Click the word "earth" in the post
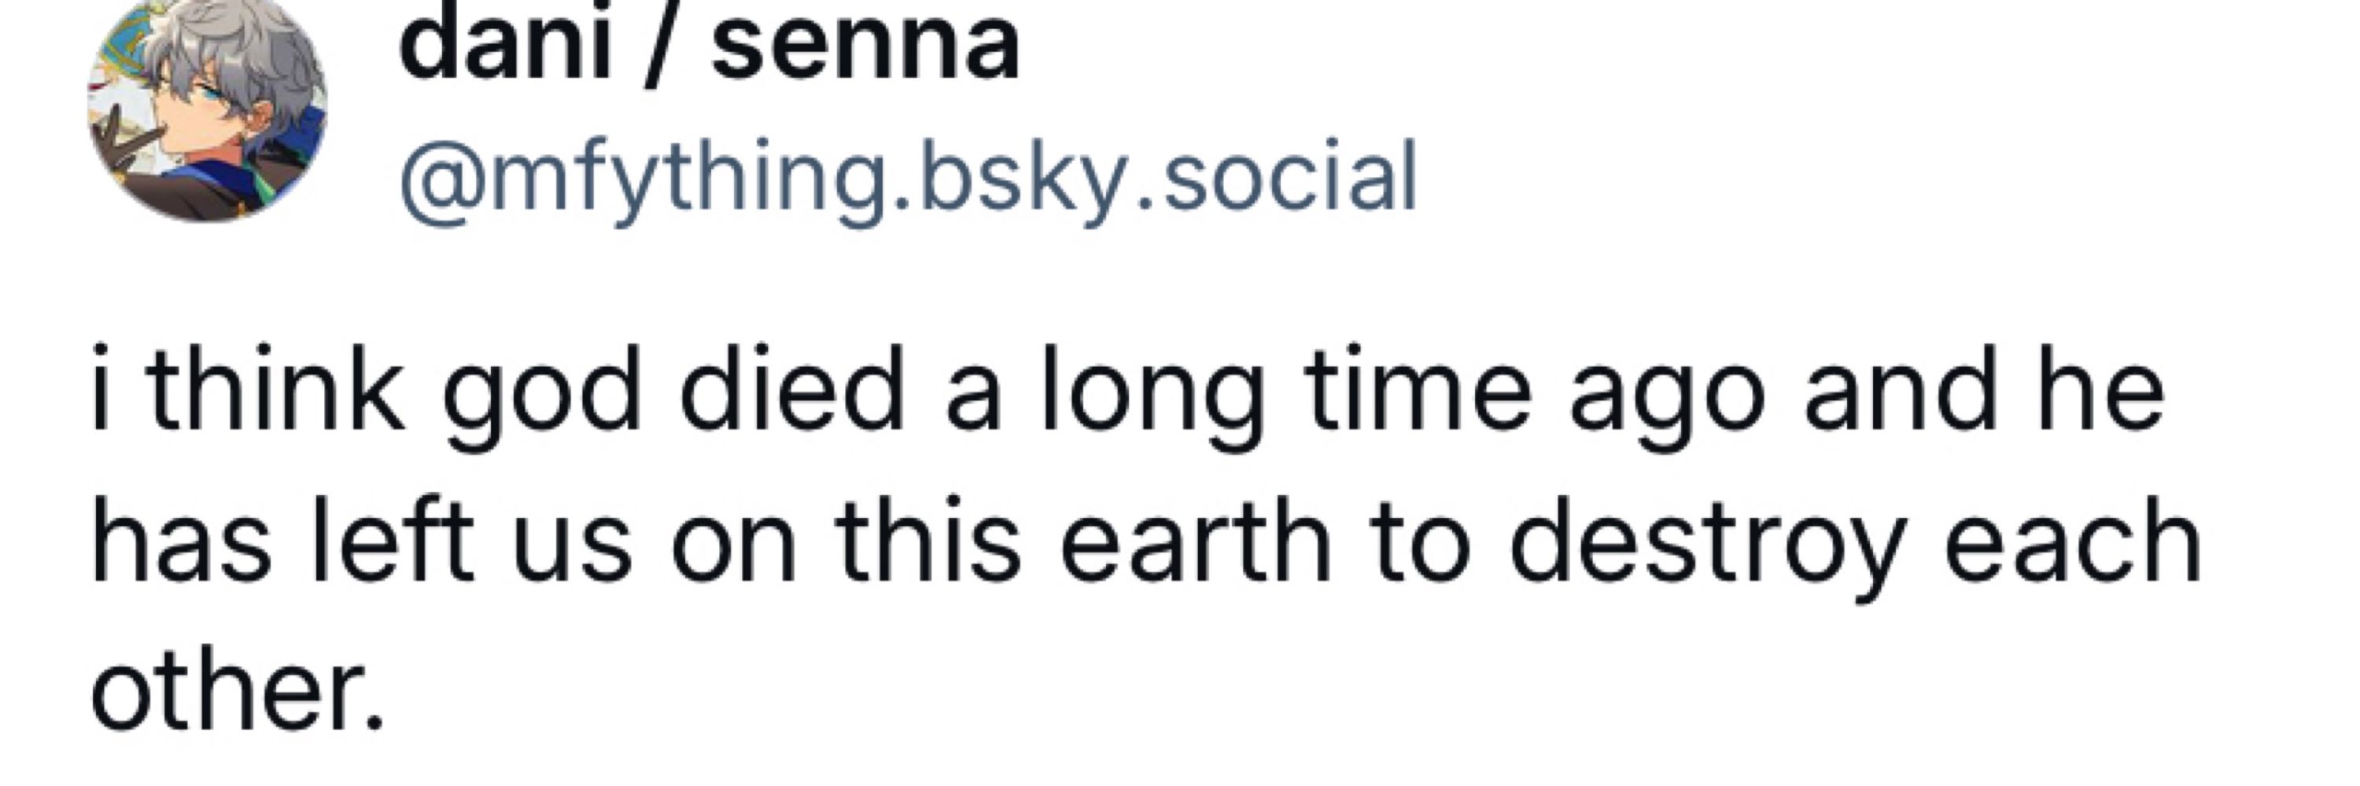 pos(1195,540)
